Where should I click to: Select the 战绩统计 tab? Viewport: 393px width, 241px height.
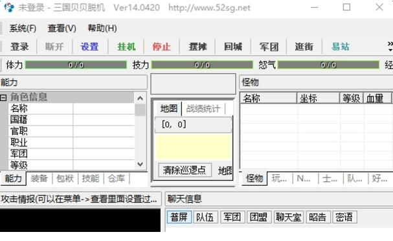tap(203, 109)
